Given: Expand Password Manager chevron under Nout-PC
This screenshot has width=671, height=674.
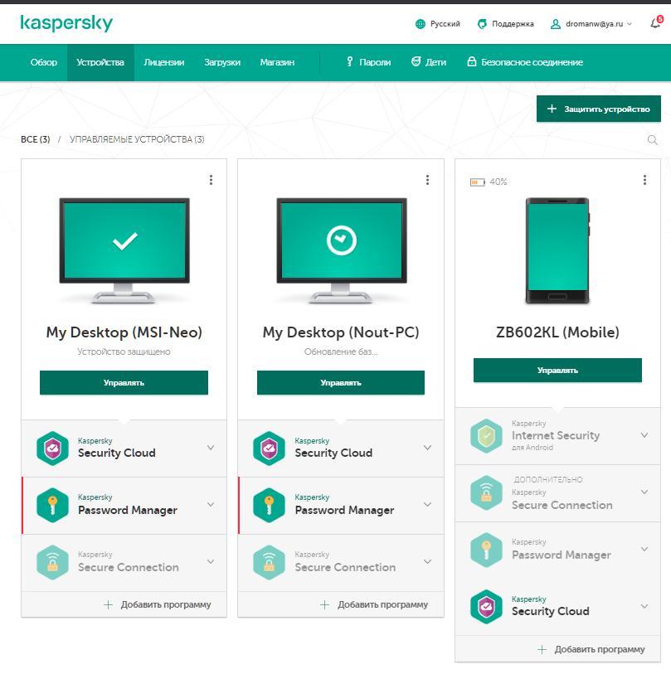Looking at the screenshot, I should [x=427, y=504].
